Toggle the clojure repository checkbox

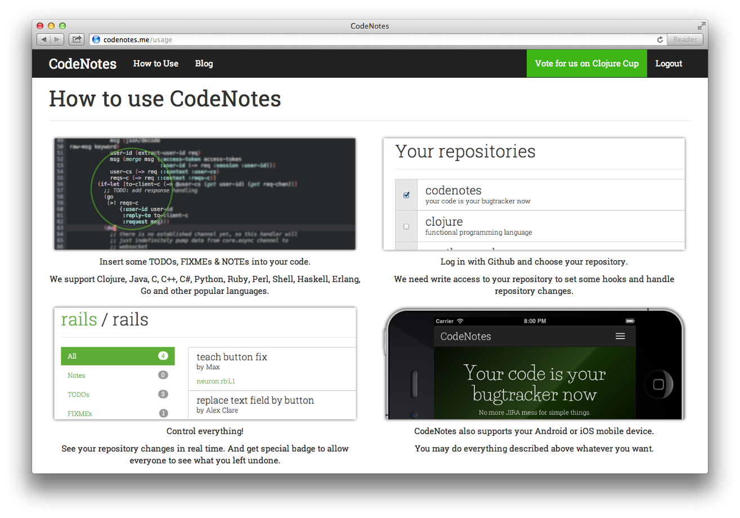pos(407,226)
